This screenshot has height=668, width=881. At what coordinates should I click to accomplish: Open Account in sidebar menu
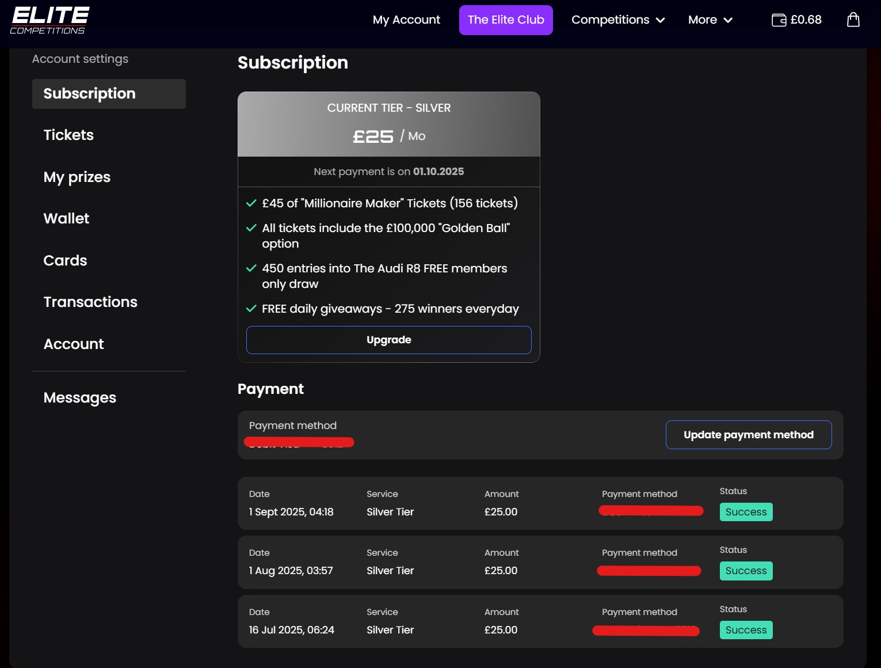(x=74, y=344)
